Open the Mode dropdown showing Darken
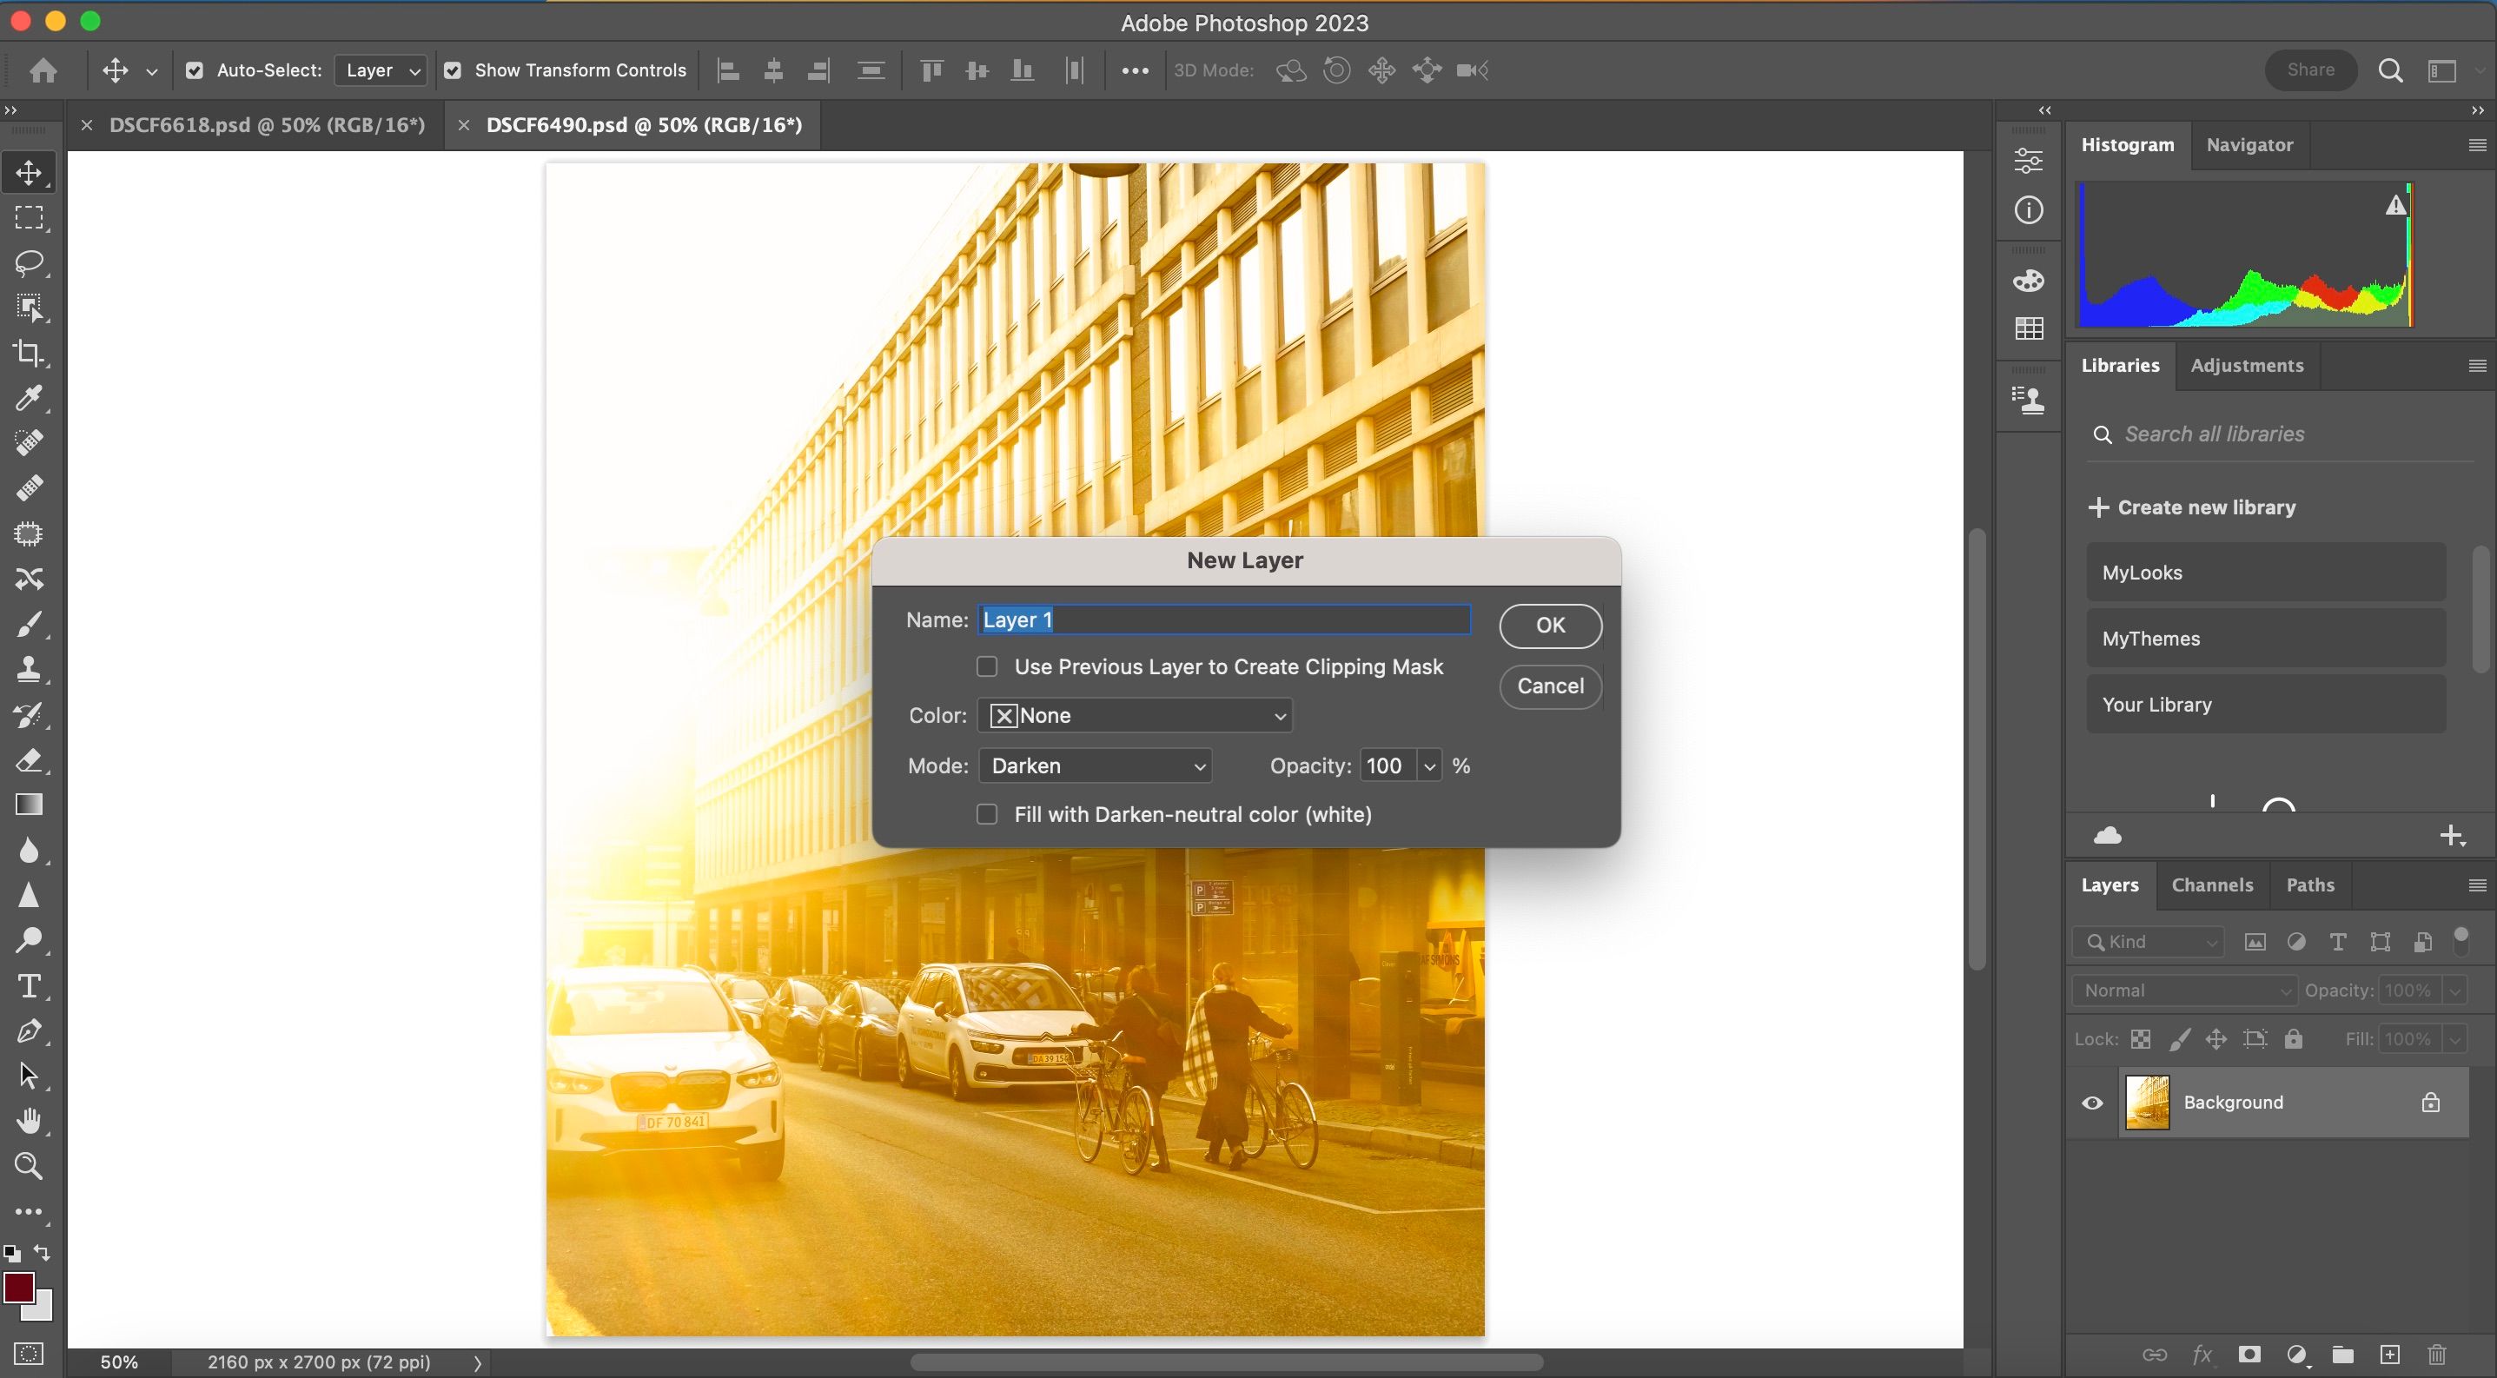Viewport: 2497px width, 1378px height. pos(1096,765)
